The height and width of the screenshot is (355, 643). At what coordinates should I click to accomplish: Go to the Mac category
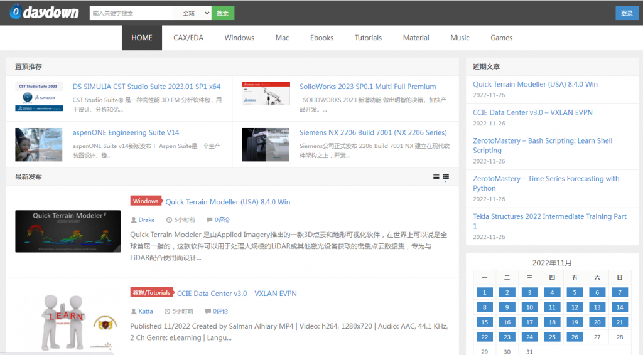(x=282, y=38)
